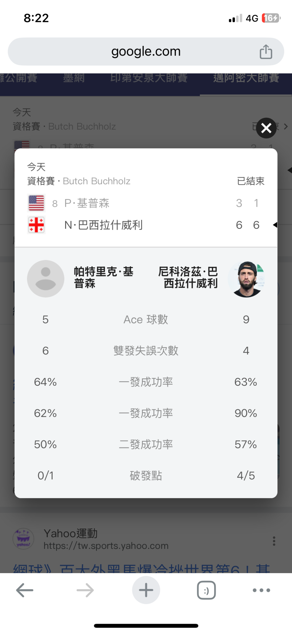The height and width of the screenshot is (634, 292).
Task: Open Yahoo運動 result options menu
Action: point(274,541)
